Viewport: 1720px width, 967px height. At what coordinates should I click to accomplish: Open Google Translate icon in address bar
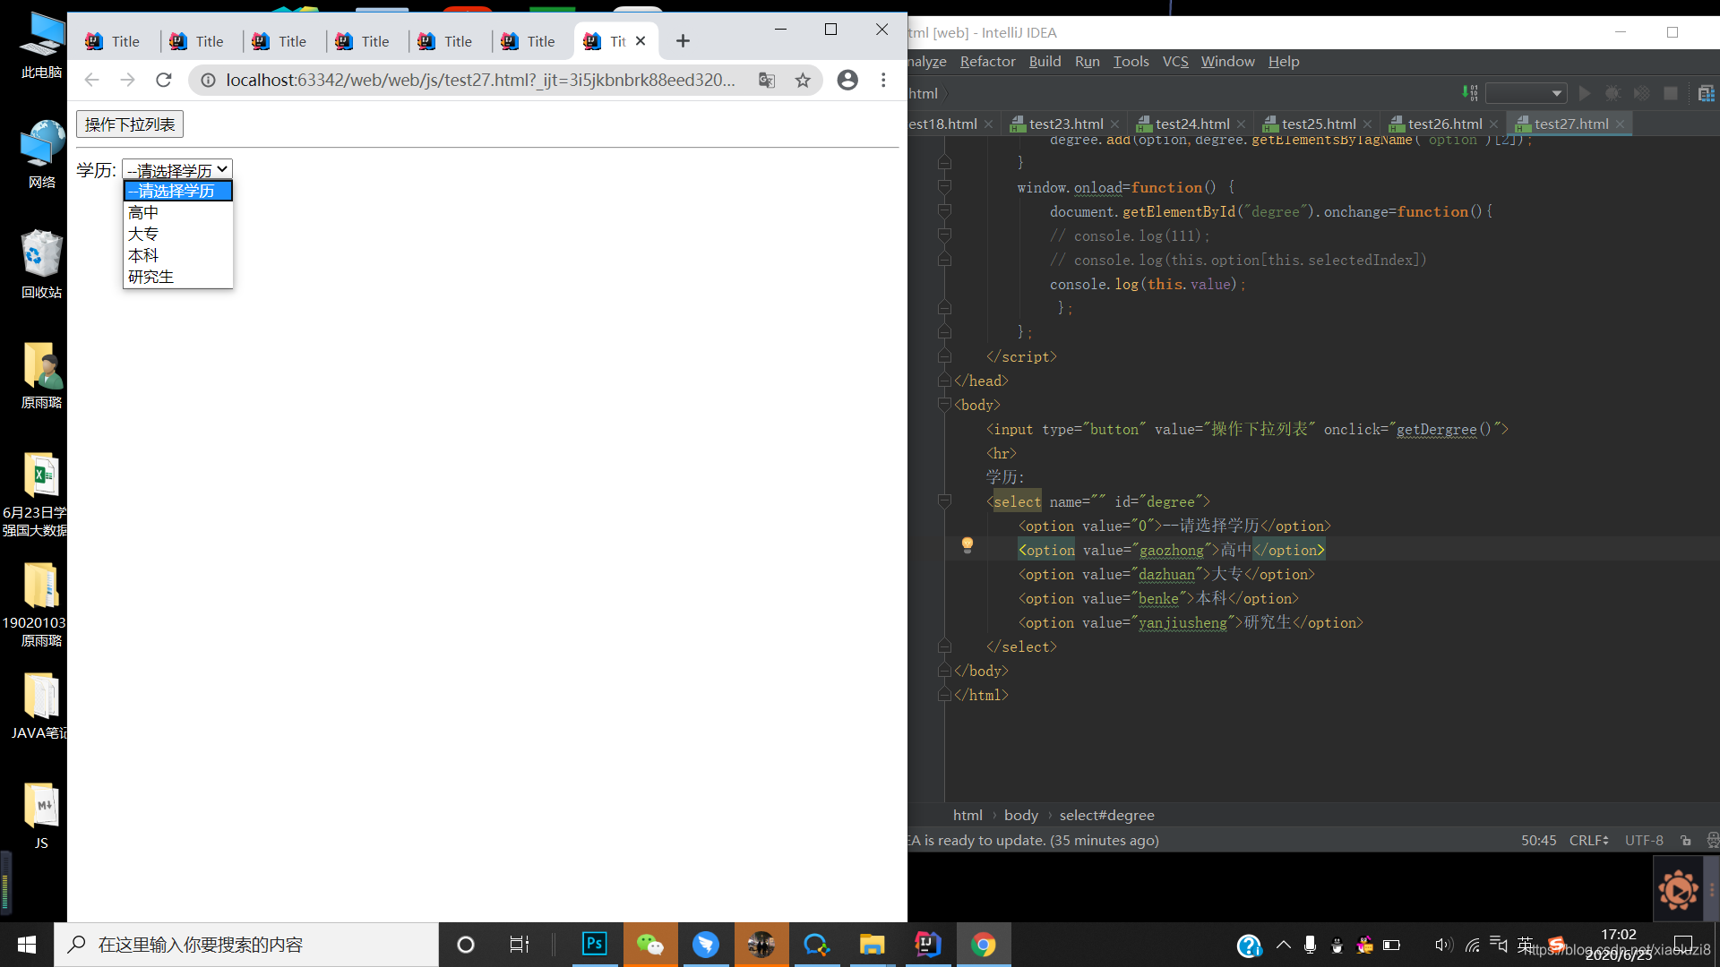767,80
